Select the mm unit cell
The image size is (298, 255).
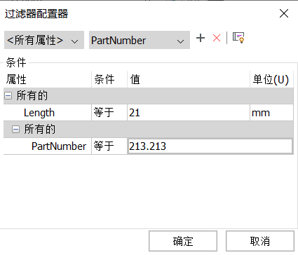[x=271, y=113]
